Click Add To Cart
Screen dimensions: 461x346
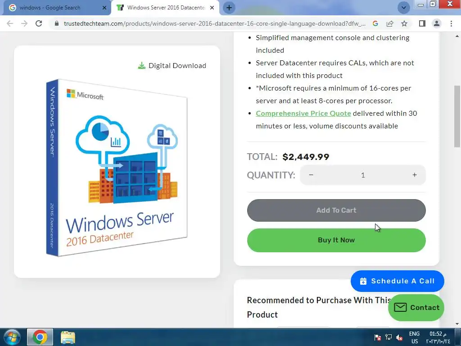point(336,210)
